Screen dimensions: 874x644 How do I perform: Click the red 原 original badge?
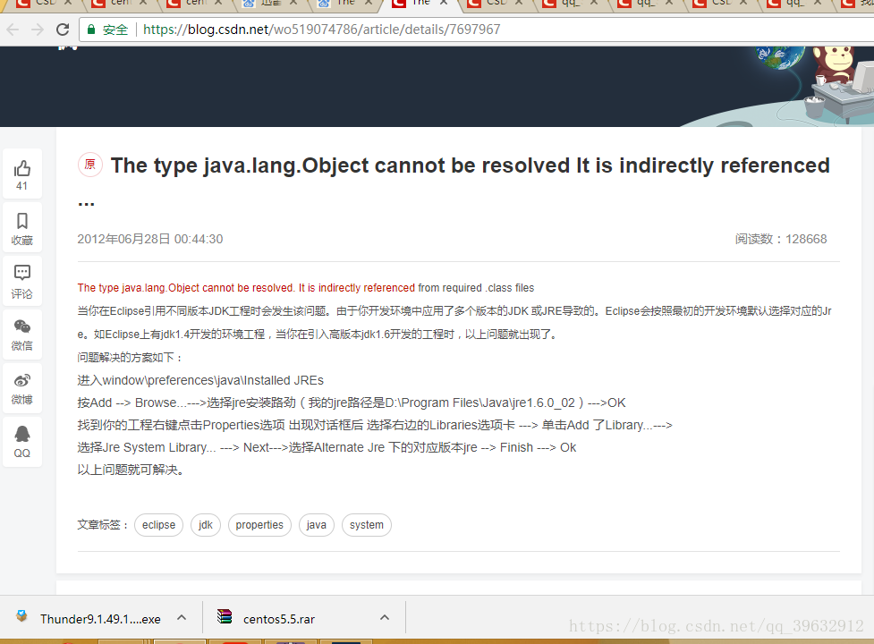[89, 165]
